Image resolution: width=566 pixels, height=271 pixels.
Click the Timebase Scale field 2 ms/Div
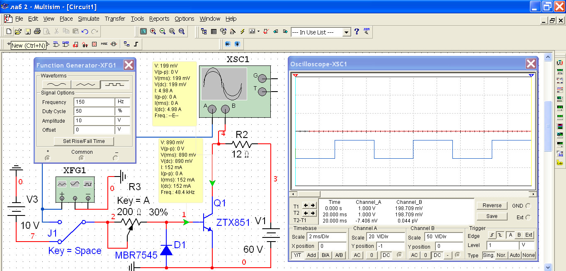click(326, 237)
